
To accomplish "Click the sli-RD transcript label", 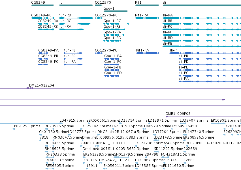I will click(168, 38).
